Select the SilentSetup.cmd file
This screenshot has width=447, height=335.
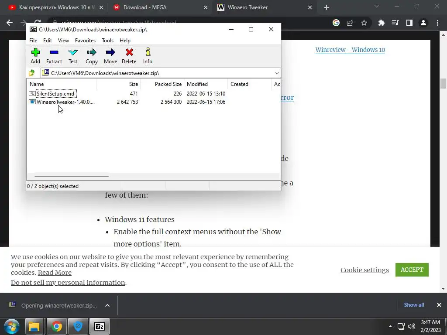point(55,93)
